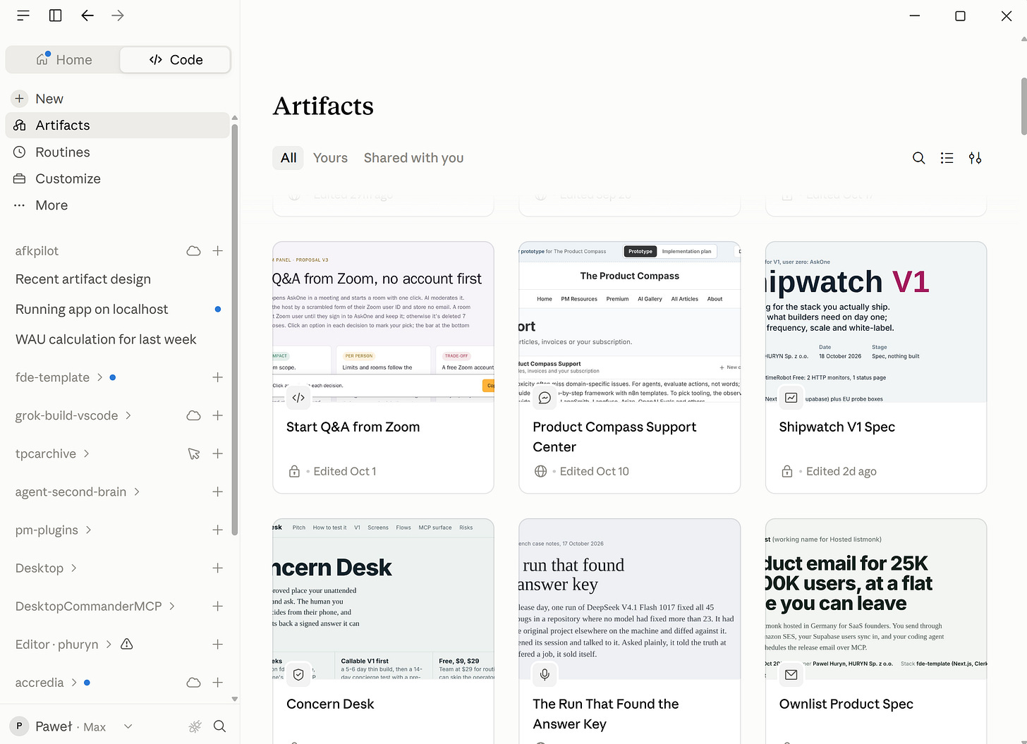Image resolution: width=1027 pixels, height=744 pixels.
Task: Open the artifact filter sliders icon
Action: click(x=975, y=158)
